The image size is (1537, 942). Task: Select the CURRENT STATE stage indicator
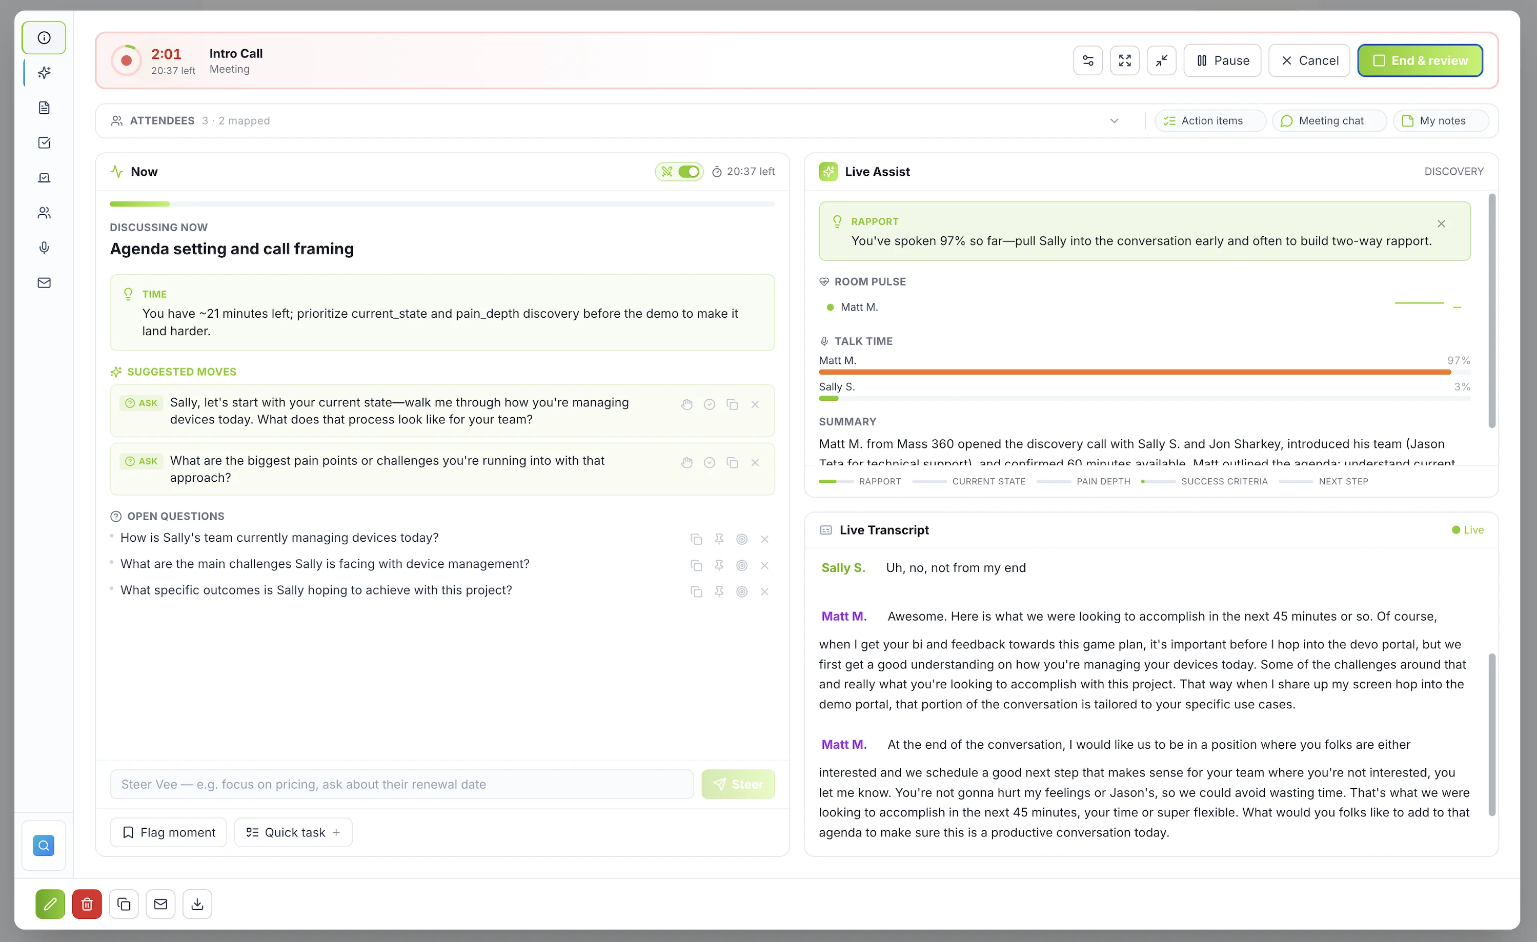(x=969, y=481)
